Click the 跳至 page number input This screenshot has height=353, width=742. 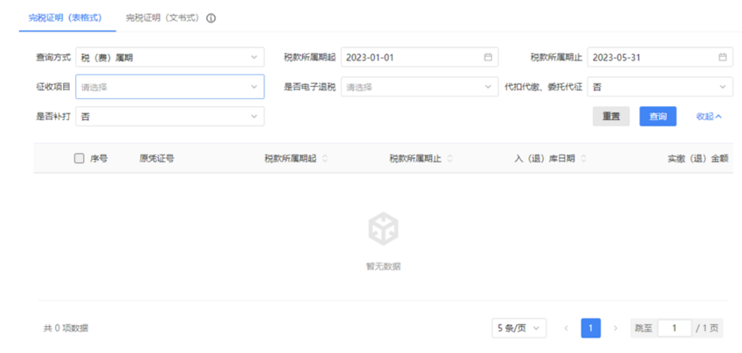pyautogui.click(x=674, y=328)
